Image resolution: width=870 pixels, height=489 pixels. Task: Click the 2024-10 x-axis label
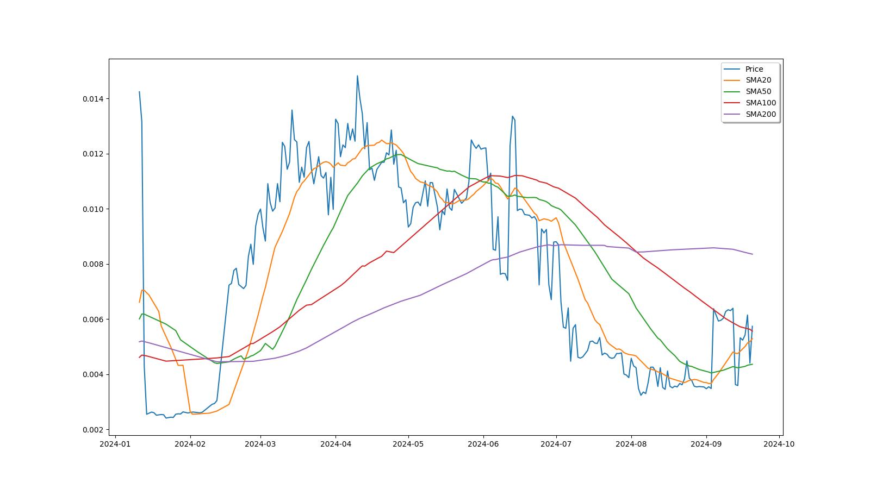tap(779, 444)
